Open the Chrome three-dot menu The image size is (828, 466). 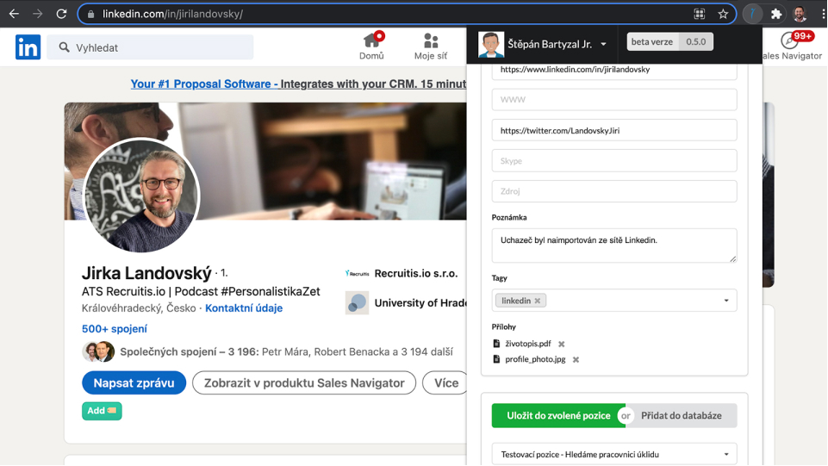823,15
